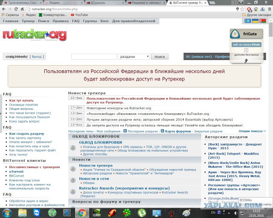Viewport: 273px width, 218px height.
Task: Open the Главная menu item
Action: (10, 21)
